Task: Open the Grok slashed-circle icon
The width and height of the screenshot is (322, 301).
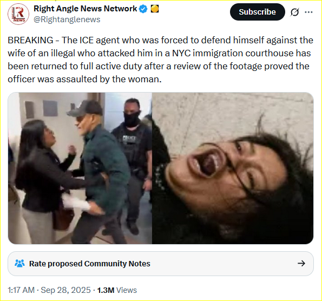Action: click(x=294, y=12)
